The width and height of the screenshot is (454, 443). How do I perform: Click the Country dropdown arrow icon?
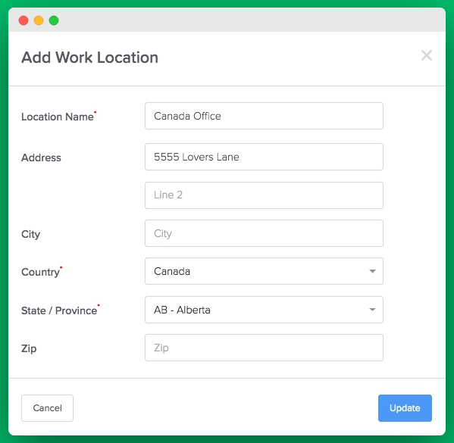pos(372,271)
